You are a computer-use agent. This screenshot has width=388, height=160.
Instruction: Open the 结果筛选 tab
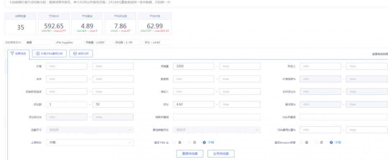(19, 54)
